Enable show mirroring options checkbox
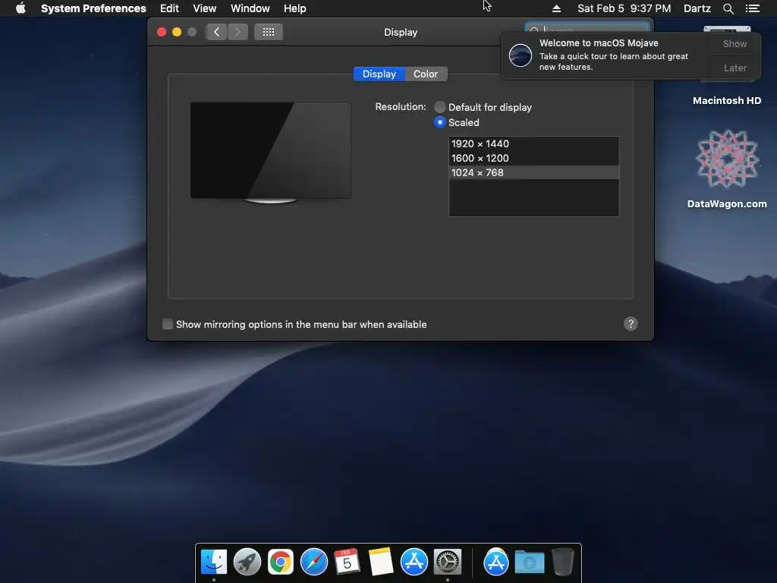 [168, 324]
